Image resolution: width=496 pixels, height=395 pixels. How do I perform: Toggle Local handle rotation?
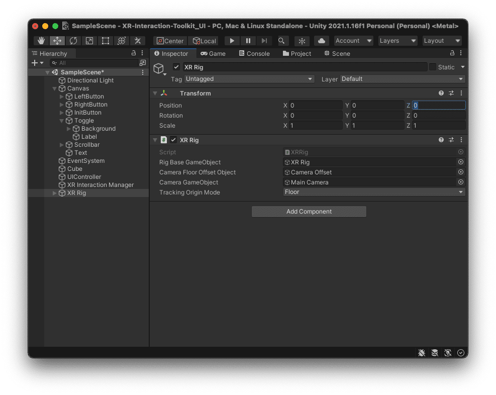click(204, 41)
